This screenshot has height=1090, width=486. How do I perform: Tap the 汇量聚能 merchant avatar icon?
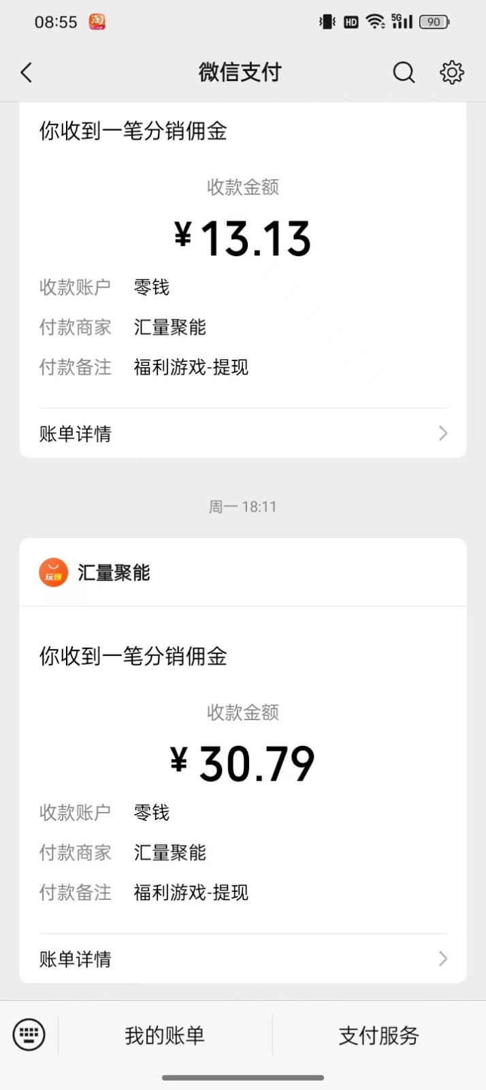[53, 572]
